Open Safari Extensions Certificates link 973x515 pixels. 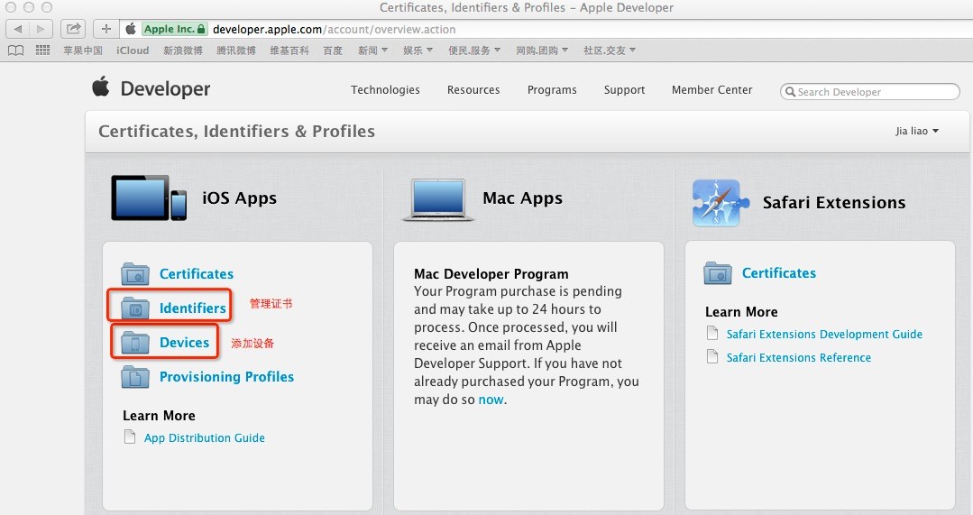click(x=779, y=273)
